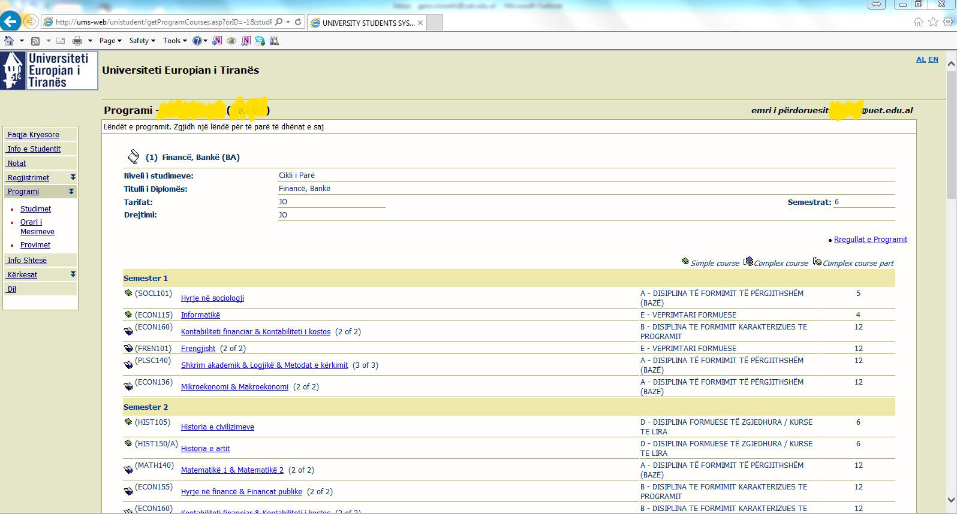The width and height of the screenshot is (957, 514).
Task: Click the RSS feeds toolbar icon
Action: coord(35,41)
